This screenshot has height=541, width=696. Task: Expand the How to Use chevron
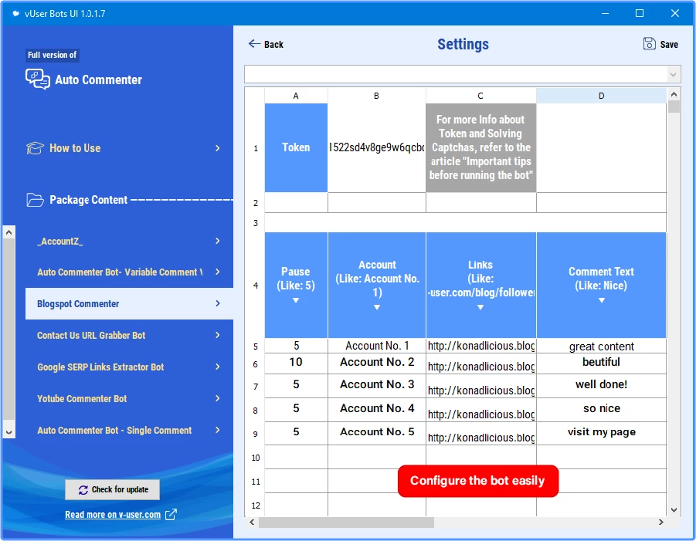click(x=218, y=148)
